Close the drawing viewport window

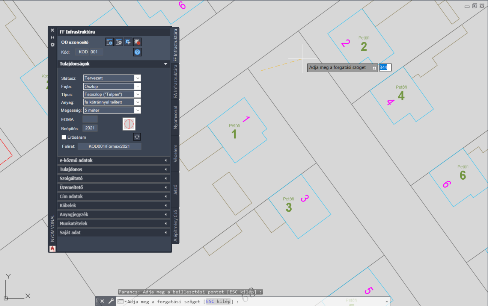(482, 6)
